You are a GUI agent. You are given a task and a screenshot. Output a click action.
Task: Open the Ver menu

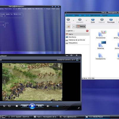tap(82, 15)
